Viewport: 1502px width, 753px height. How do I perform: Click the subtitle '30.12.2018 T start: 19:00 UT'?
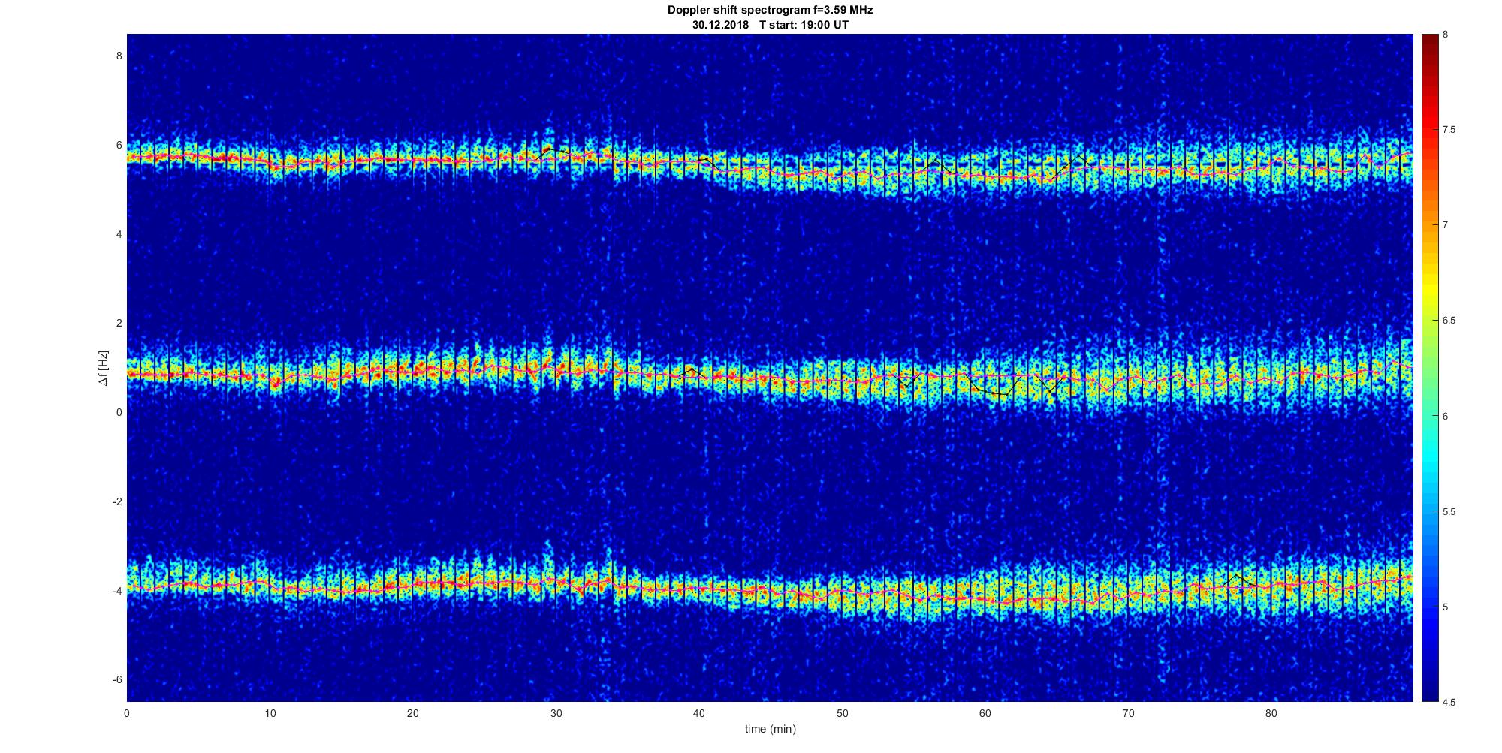(771, 25)
